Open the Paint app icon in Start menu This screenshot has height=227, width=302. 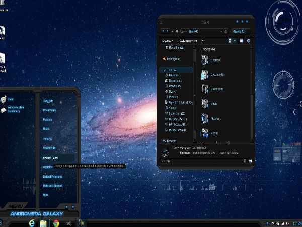click(4, 99)
